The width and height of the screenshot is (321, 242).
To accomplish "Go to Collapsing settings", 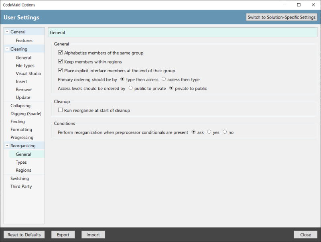I will pos(20,106).
